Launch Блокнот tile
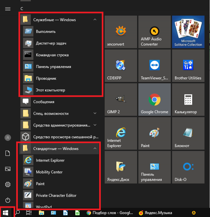Image resolution: width=210 pixels, height=217 pixels. click(x=188, y=134)
